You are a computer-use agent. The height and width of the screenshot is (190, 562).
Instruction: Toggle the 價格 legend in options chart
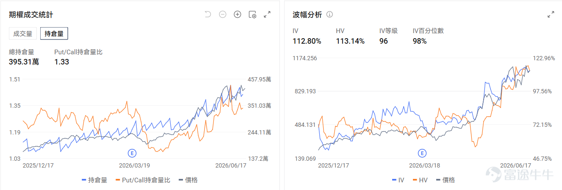[188, 180]
